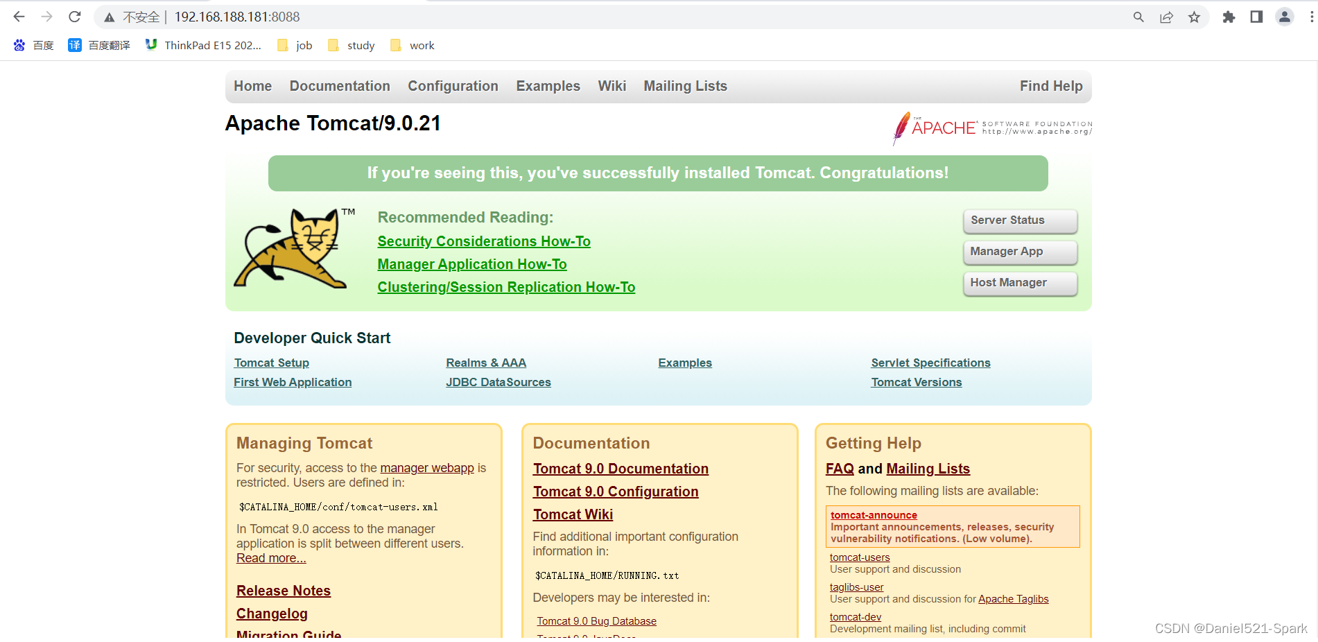Open the taglibs-user mailing list link
1318x642 pixels.
(856, 587)
